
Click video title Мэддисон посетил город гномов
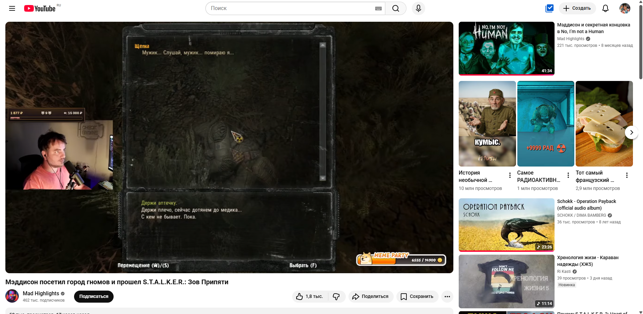[x=117, y=282]
